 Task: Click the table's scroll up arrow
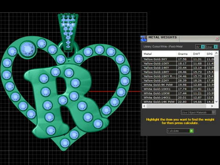(216, 53)
